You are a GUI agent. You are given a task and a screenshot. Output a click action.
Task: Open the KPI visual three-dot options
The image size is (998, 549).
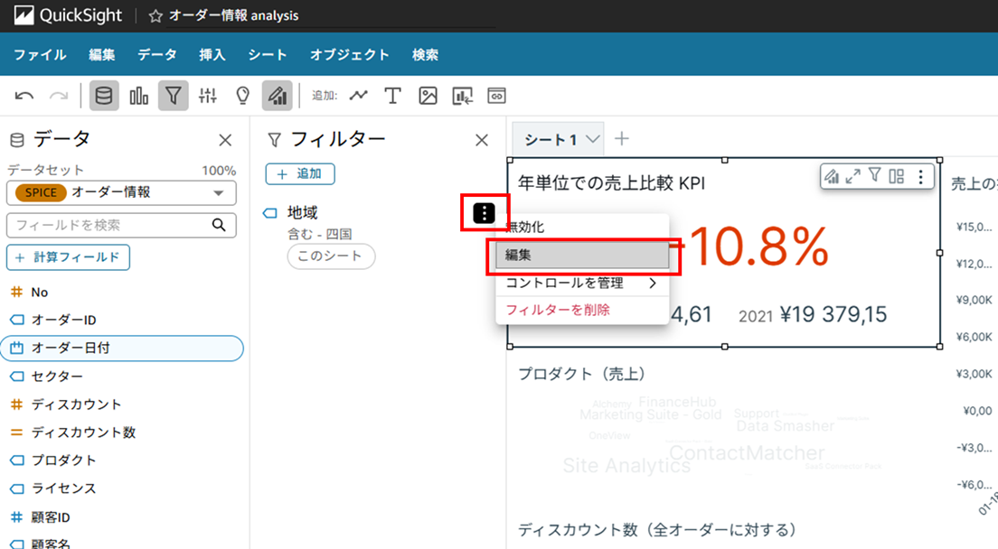point(920,176)
